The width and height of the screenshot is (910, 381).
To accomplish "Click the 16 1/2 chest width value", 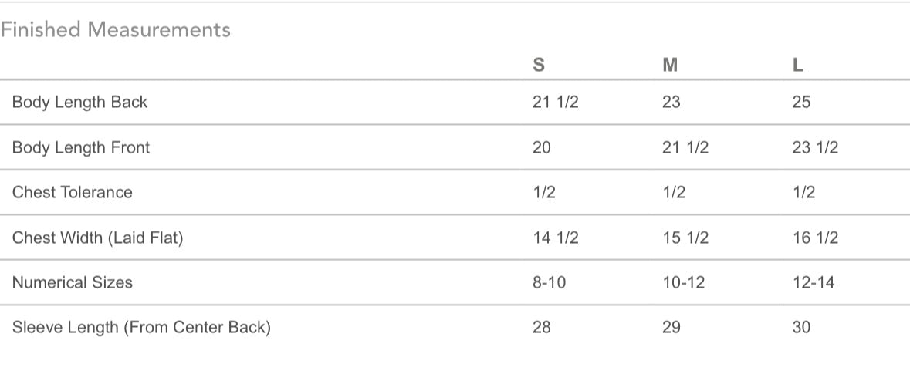I will pos(814,238).
